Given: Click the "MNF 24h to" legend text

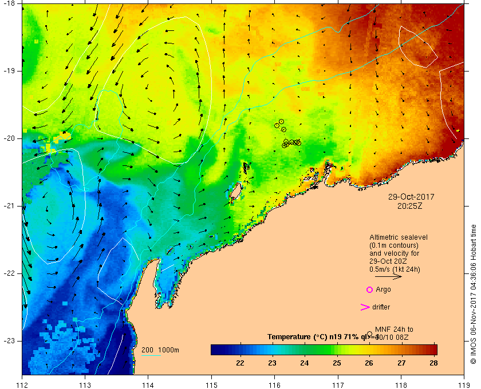Looking at the screenshot, I should click(394, 330).
